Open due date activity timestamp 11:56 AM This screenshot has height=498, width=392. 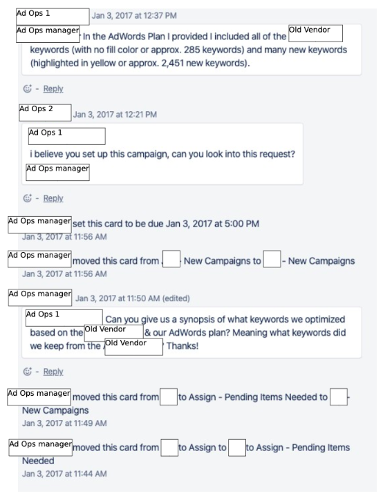point(64,237)
